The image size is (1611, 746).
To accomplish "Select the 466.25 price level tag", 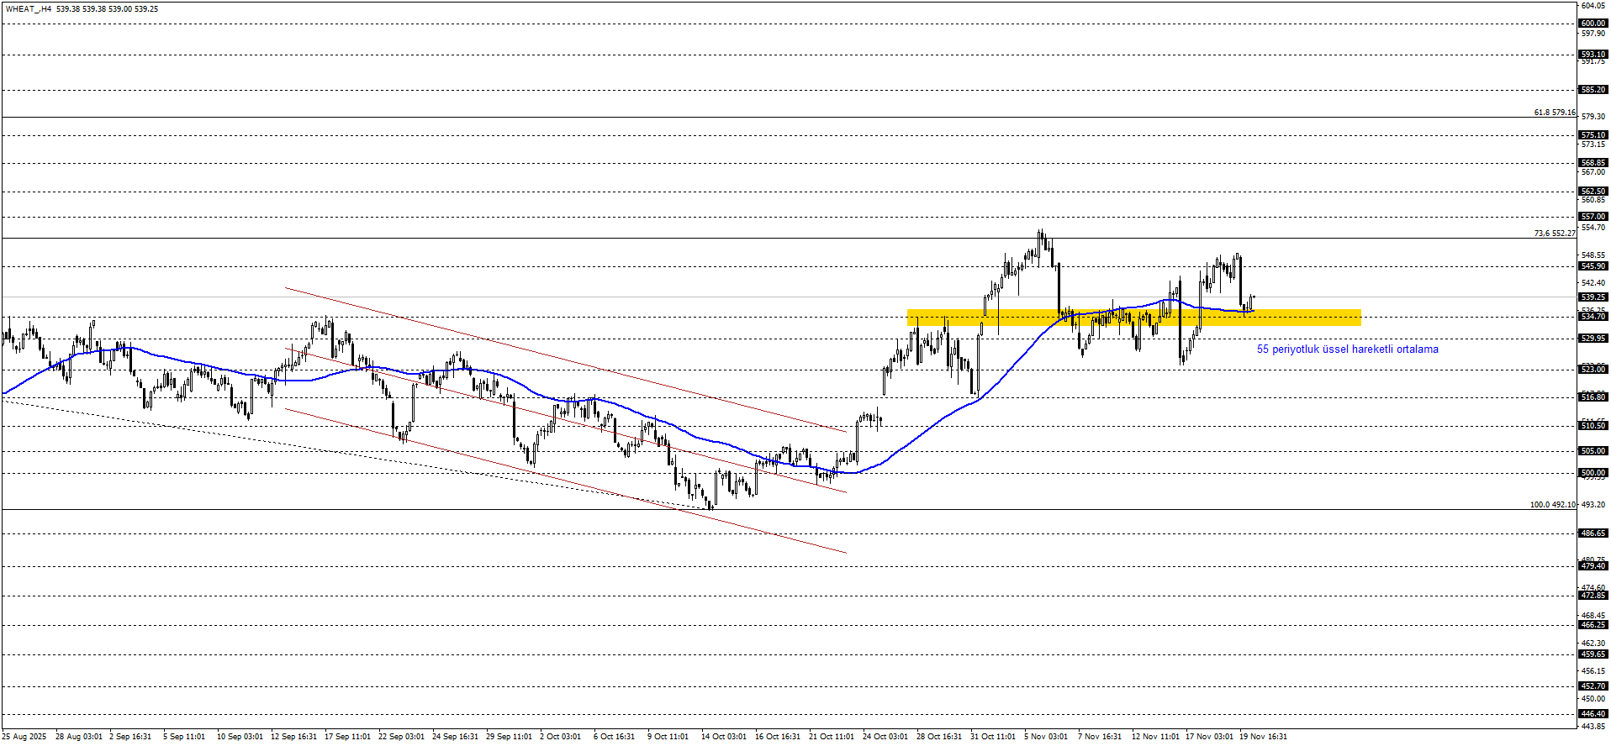I will pos(1593,625).
